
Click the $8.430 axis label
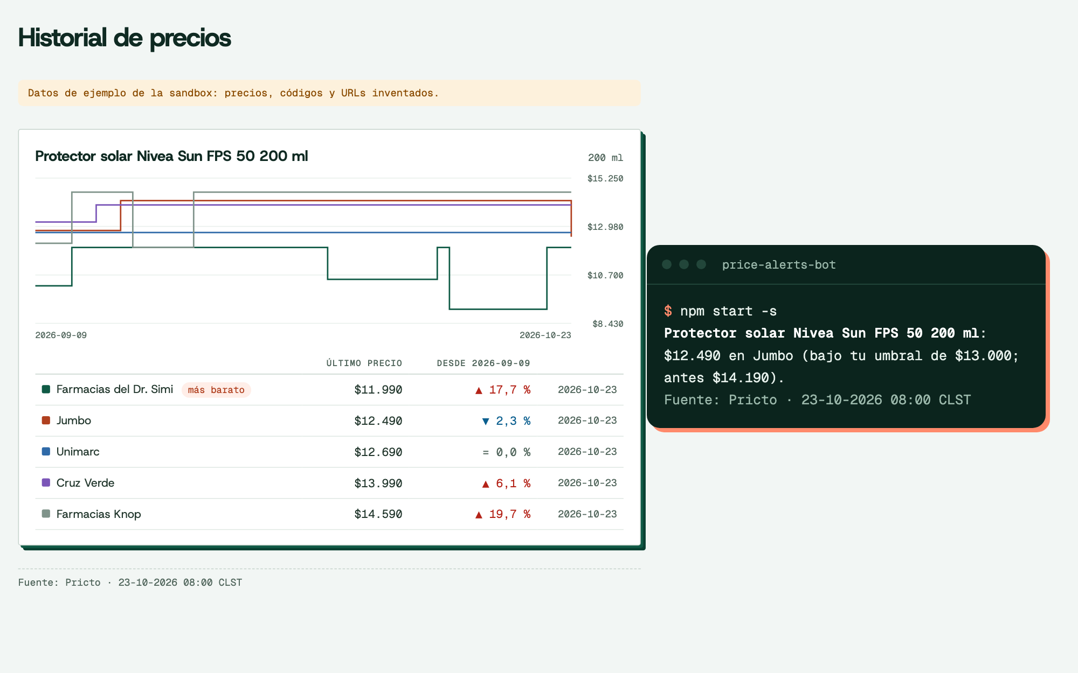[x=608, y=324]
